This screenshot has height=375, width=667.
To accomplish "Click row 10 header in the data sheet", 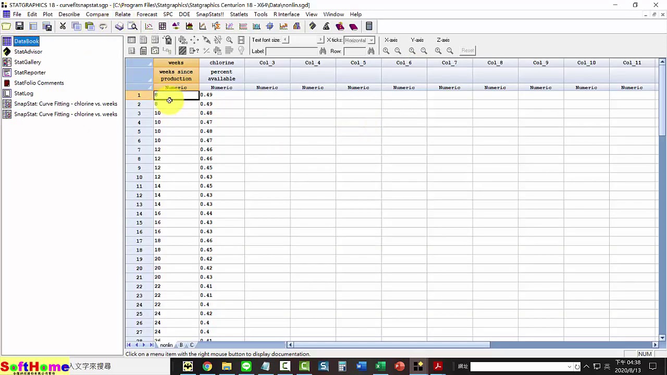I will (139, 177).
